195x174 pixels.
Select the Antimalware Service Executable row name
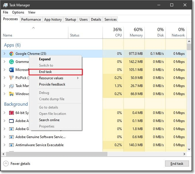[39, 145]
